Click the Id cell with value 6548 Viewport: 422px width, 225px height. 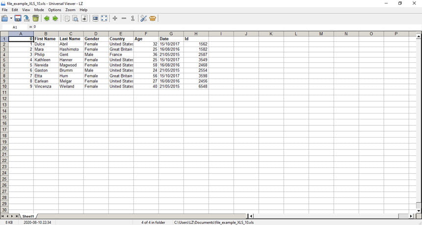196,86
